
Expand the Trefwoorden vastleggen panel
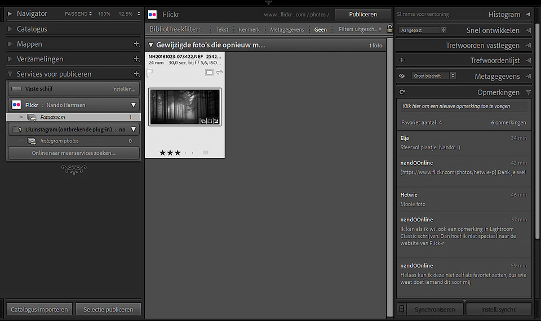tap(528, 46)
